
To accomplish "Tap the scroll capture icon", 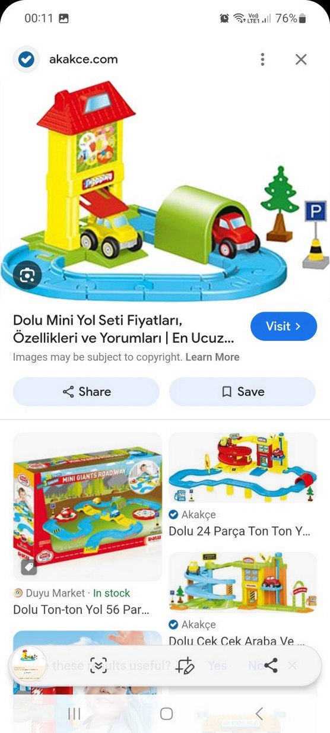I will click(x=99, y=665).
